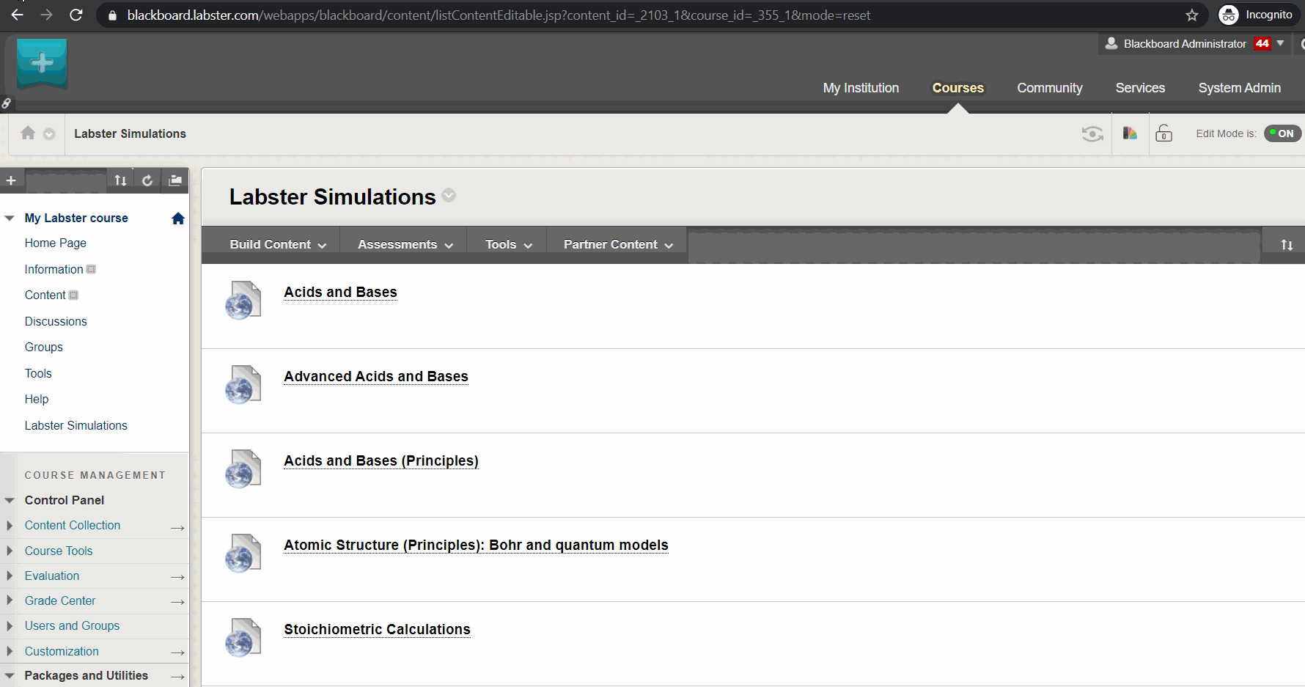Open Atomic Structure Bohr and quantum models link
Image resolution: width=1305 pixels, height=687 pixels.
(476, 545)
